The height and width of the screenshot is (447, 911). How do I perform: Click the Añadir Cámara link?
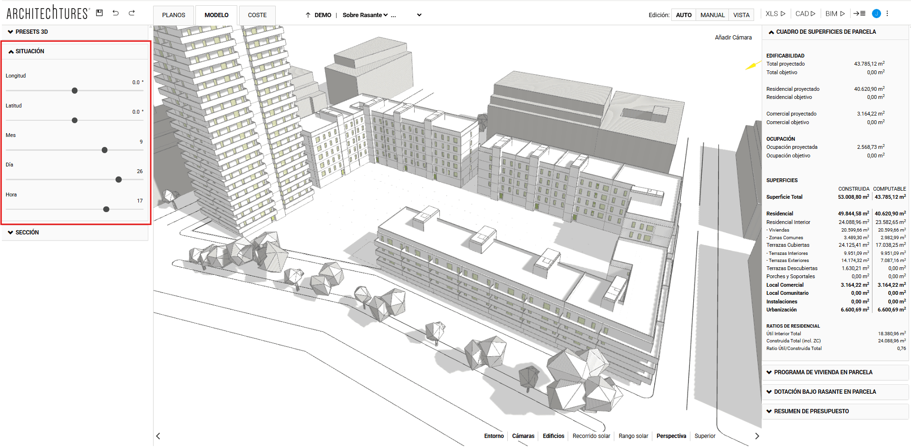tap(733, 38)
